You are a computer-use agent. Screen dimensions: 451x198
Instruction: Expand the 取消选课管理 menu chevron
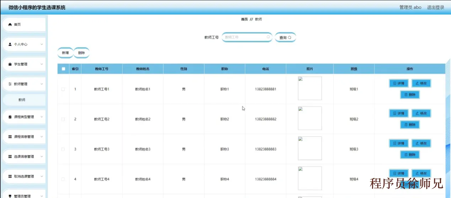(42, 176)
